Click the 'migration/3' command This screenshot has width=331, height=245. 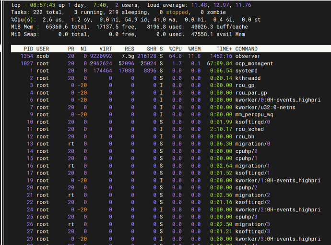(x=252, y=224)
